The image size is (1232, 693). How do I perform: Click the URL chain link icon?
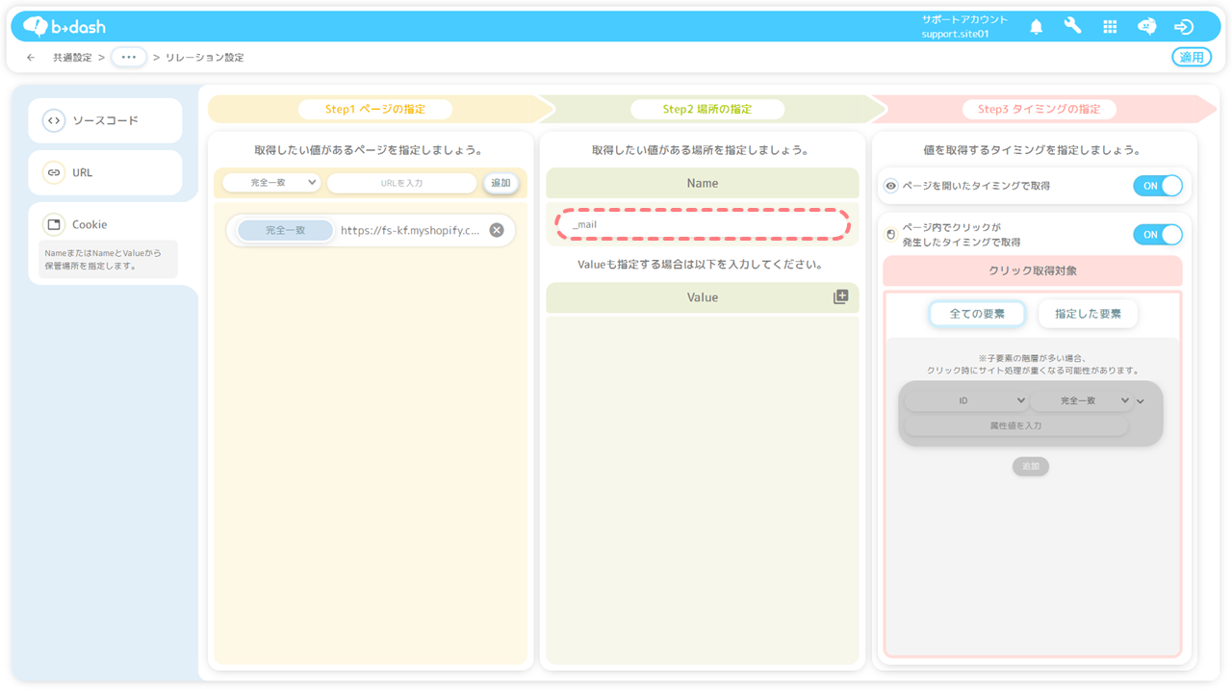54,172
